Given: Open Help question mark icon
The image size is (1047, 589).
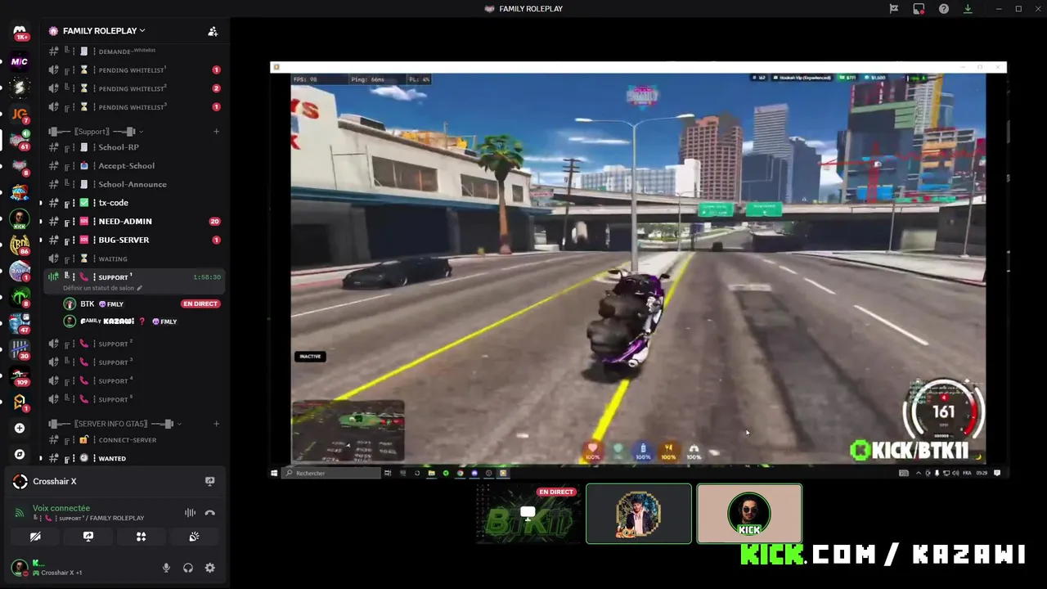Looking at the screenshot, I should tap(944, 8).
